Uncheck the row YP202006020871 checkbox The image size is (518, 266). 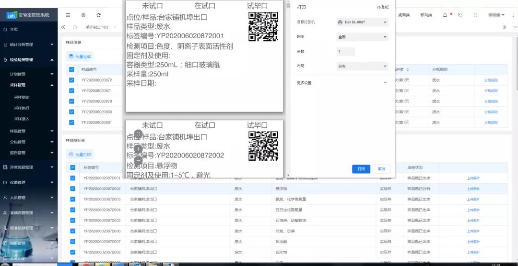[x=71, y=90]
